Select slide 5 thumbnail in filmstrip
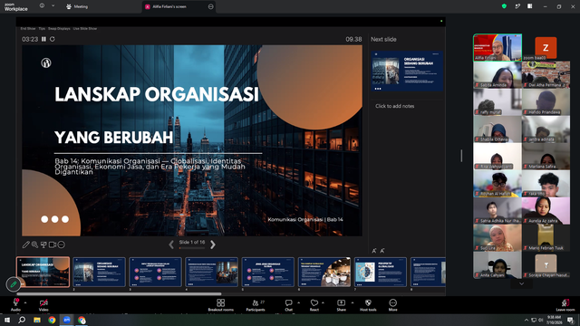580x326 pixels. (x=268, y=272)
